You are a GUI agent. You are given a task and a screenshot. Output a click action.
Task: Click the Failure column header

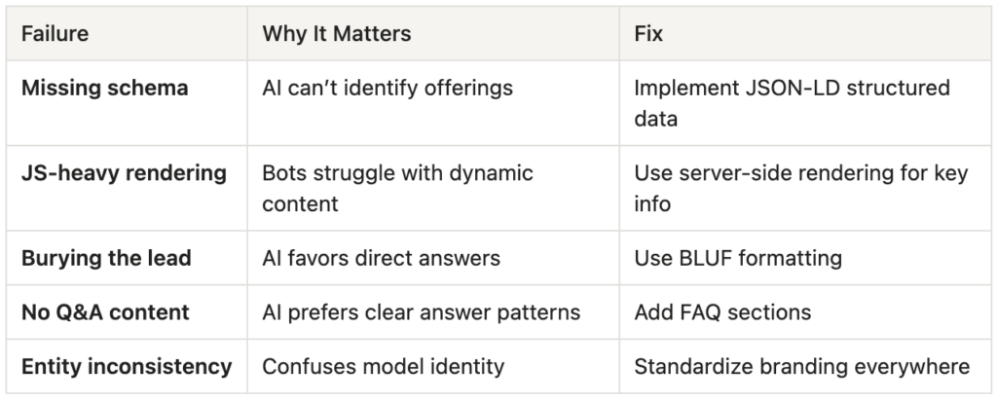55,34
